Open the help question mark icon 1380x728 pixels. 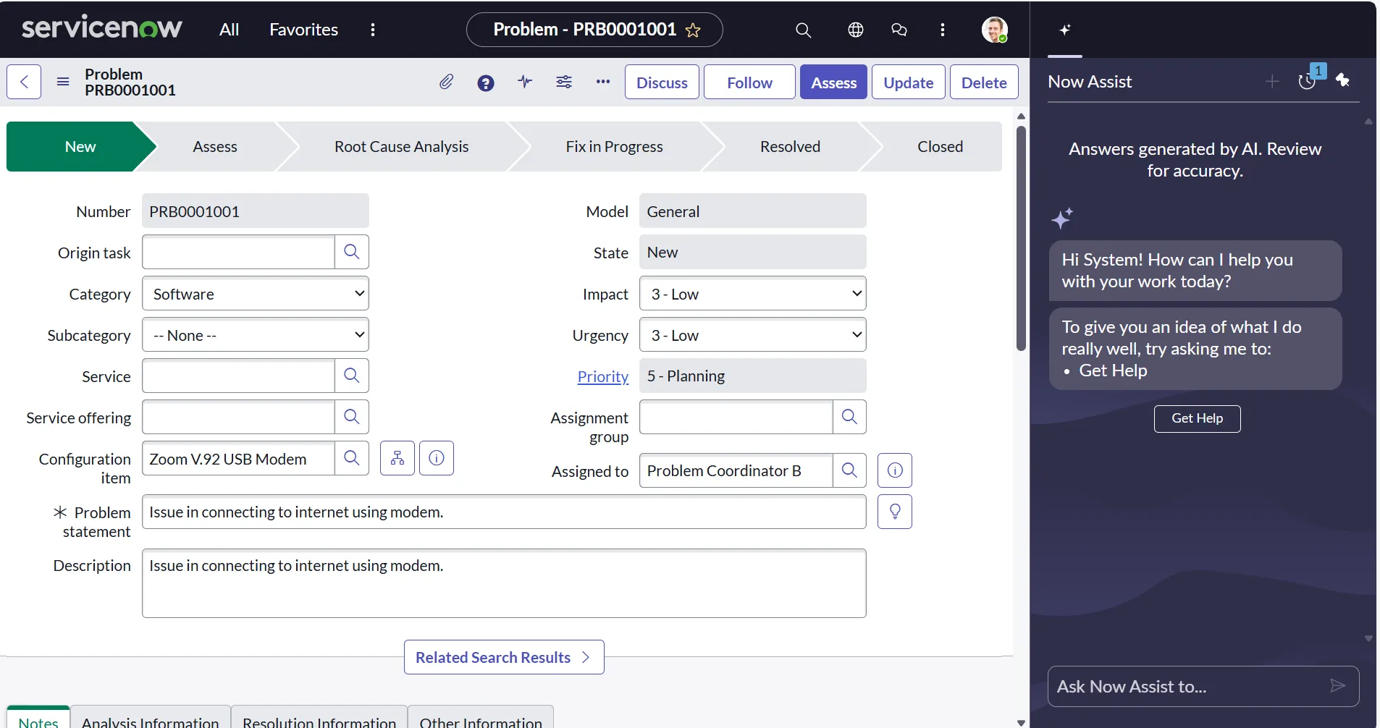pos(486,82)
